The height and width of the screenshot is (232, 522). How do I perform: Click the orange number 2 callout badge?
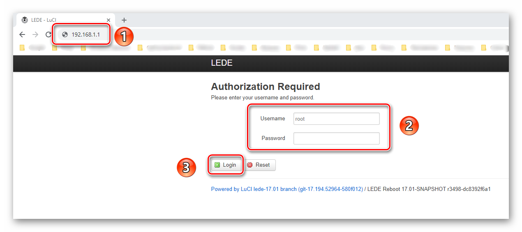[409, 126]
